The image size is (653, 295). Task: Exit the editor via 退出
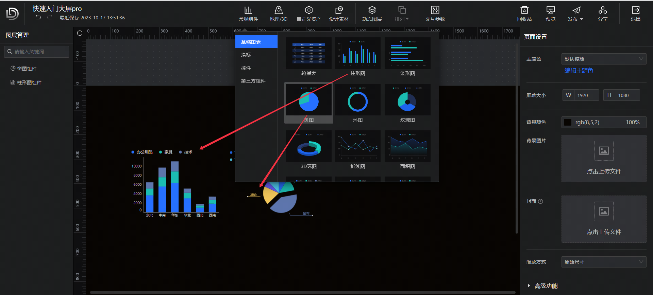(635, 14)
